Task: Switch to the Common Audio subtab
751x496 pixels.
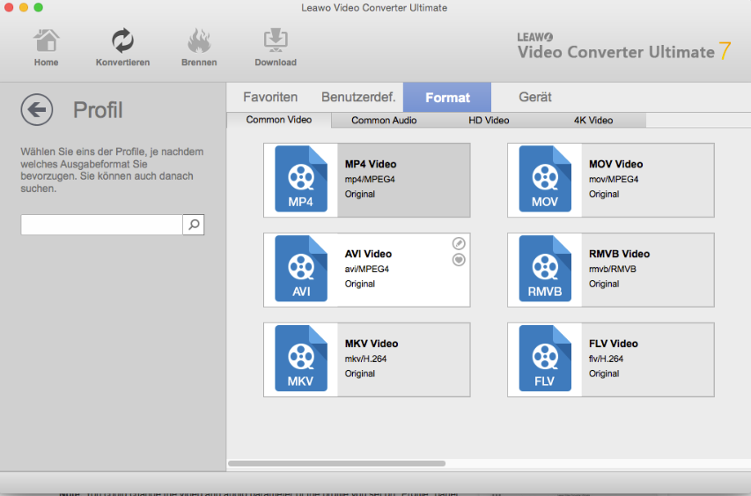Action: (x=384, y=120)
